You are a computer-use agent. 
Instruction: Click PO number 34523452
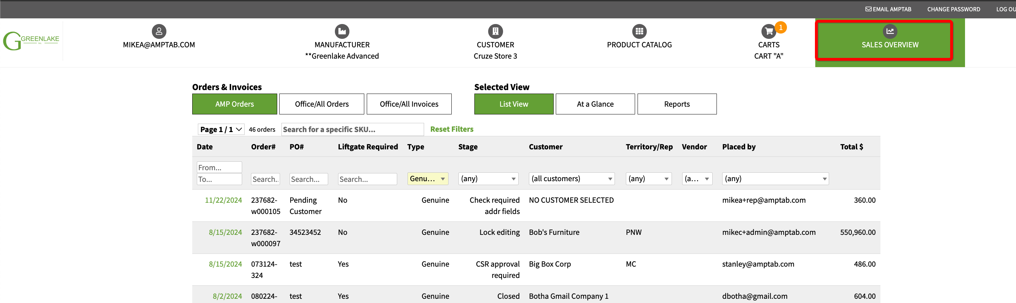click(x=305, y=232)
